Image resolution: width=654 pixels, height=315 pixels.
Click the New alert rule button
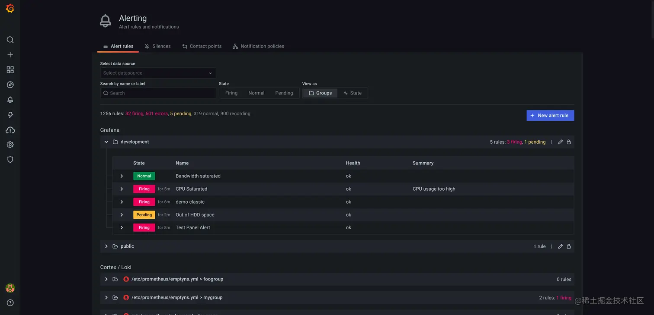click(550, 116)
